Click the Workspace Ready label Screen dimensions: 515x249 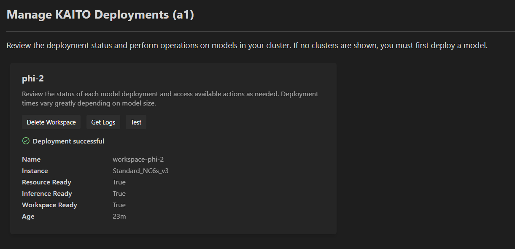49,205
